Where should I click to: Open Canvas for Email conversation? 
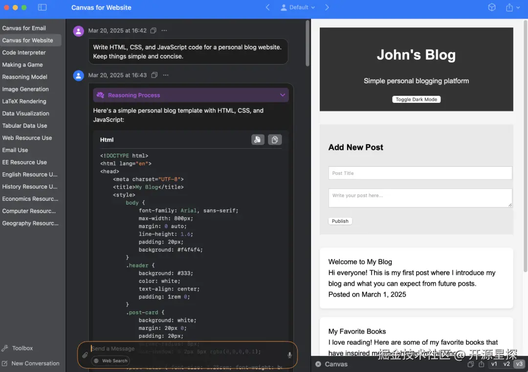point(31,28)
